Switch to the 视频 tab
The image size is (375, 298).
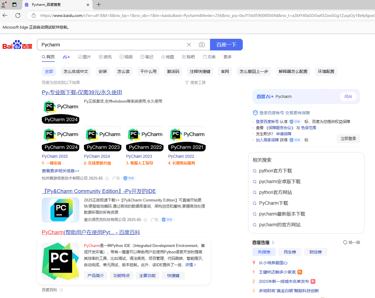tap(126, 57)
